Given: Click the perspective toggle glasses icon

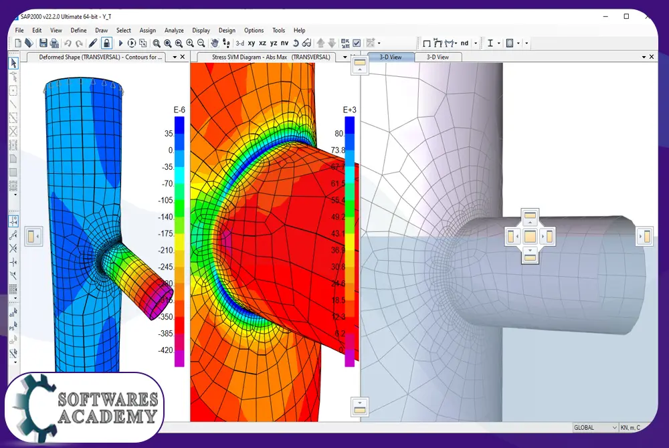Looking at the screenshot, I should pos(307,43).
